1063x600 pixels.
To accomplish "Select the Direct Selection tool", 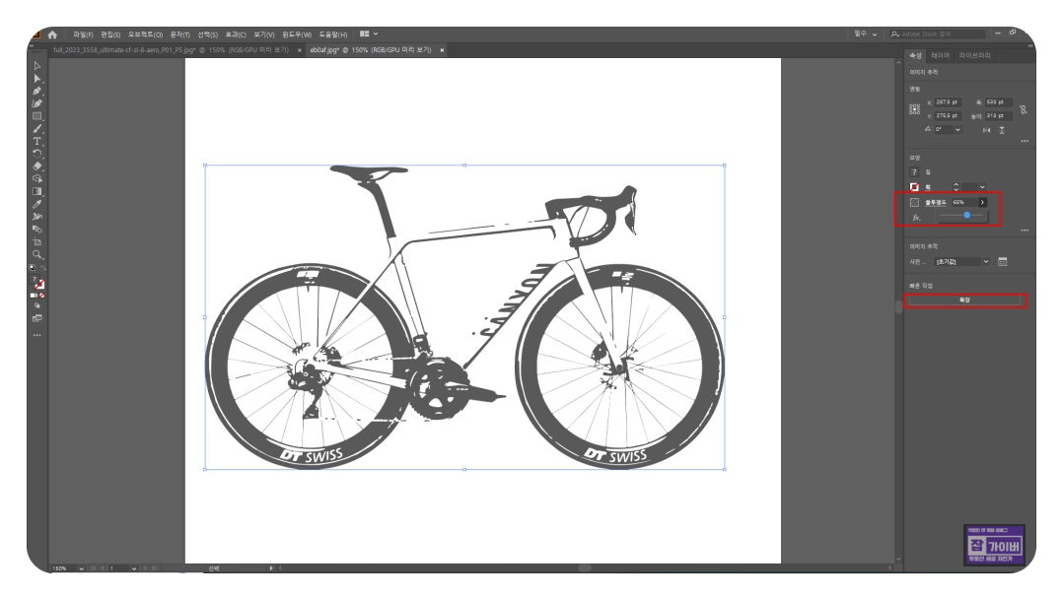I will [x=37, y=79].
